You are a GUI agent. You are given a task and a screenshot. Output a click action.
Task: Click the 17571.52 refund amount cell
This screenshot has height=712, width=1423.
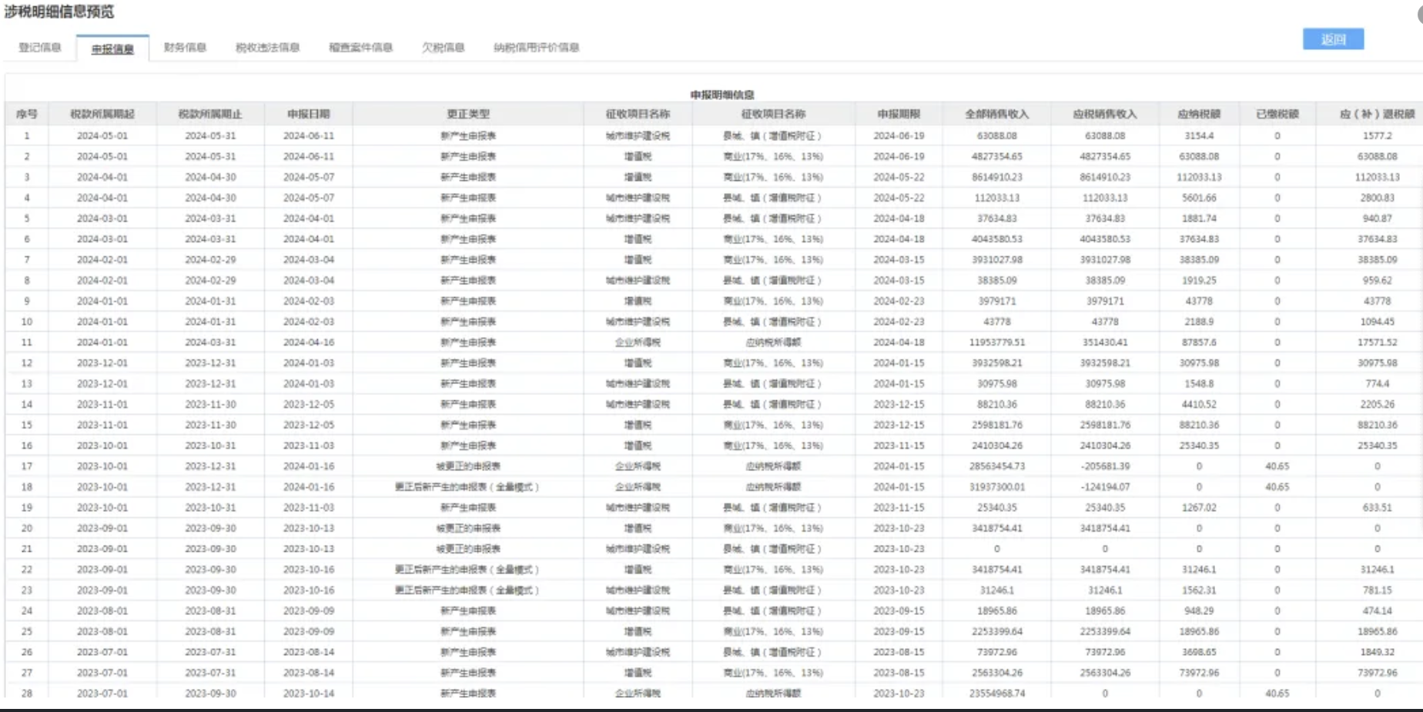pyautogui.click(x=1377, y=343)
